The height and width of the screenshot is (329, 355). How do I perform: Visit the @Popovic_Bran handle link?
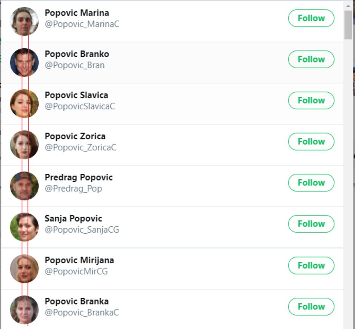coord(75,65)
